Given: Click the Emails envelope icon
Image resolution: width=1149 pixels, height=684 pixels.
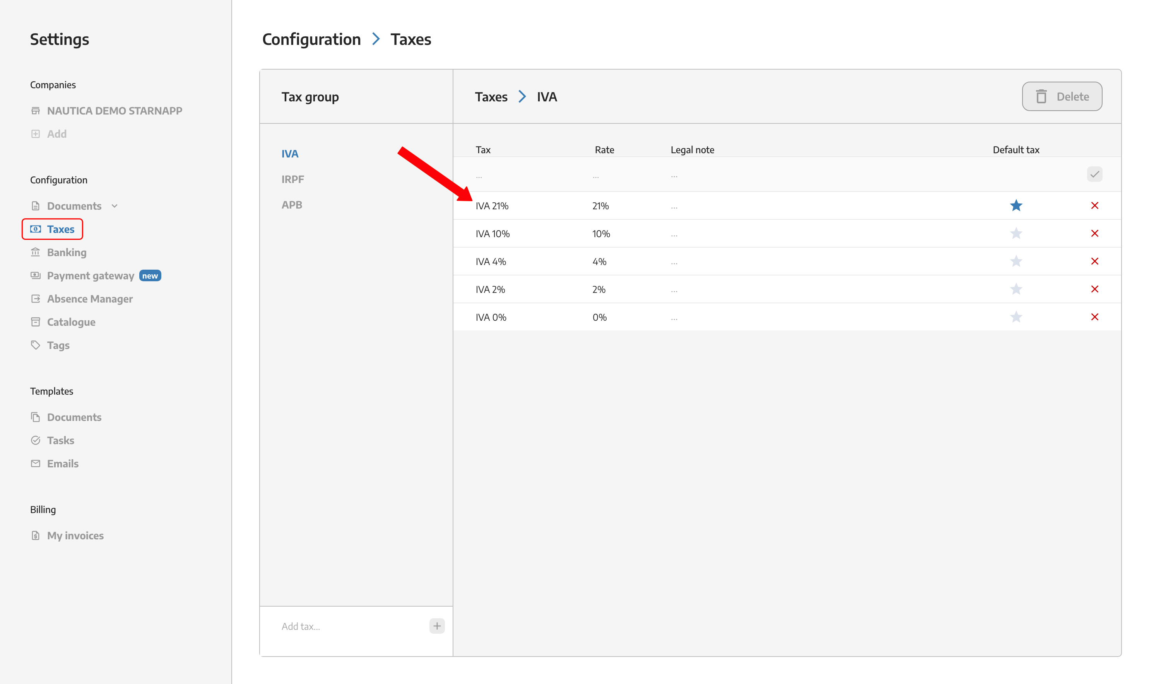Looking at the screenshot, I should (36, 463).
